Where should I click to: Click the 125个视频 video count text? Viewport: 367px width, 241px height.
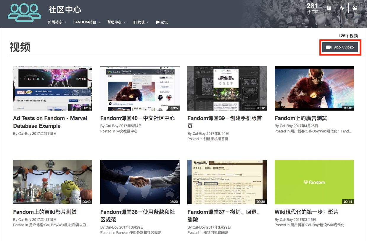[x=348, y=36]
